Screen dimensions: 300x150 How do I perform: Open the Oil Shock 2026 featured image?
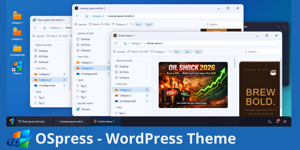point(193,85)
